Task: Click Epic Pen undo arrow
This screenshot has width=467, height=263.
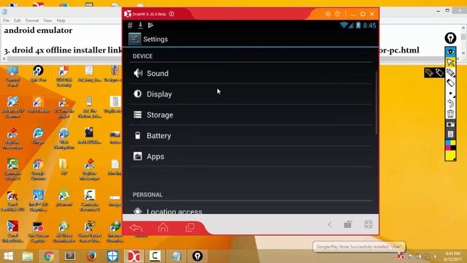Action: click(450, 104)
